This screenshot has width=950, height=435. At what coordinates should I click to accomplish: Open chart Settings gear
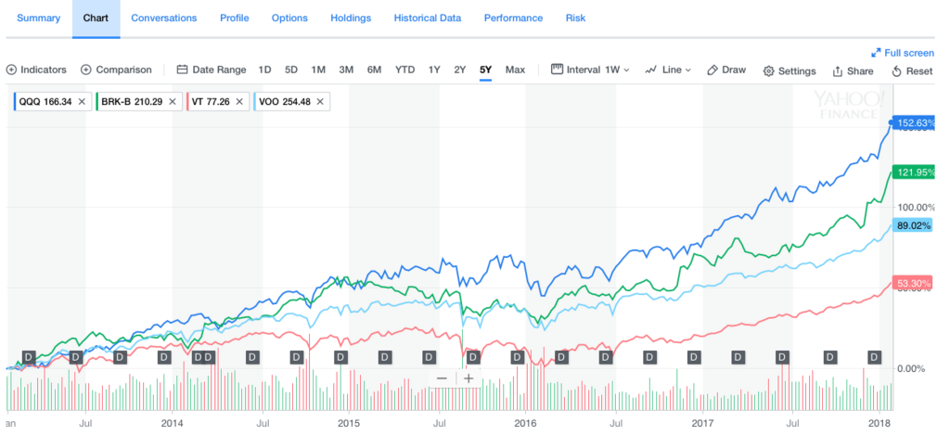tap(790, 70)
